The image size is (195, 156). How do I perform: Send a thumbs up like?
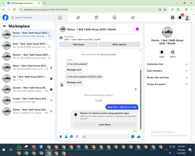(x=139, y=136)
